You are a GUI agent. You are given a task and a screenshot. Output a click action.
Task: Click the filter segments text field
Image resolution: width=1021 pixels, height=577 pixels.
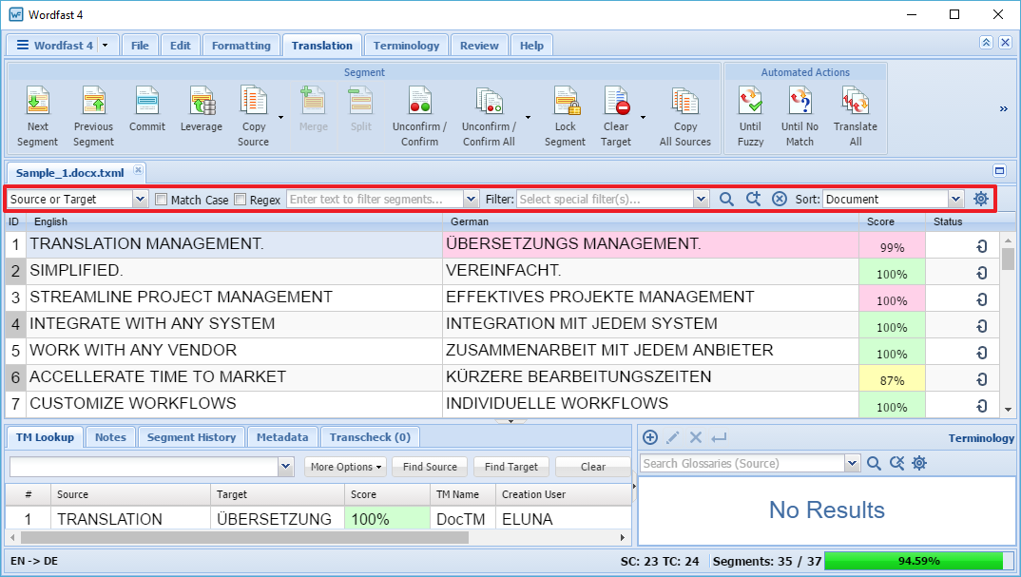pos(376,200)
